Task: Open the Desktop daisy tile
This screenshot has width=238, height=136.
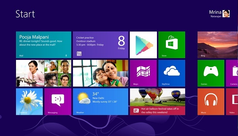Action: tap(29, 101)
